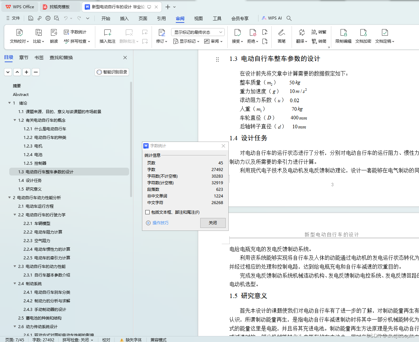The width and height of the screenshot is (419, 342).
Task: Click the 接受 accept changes icon
Action: pos(237,33)
